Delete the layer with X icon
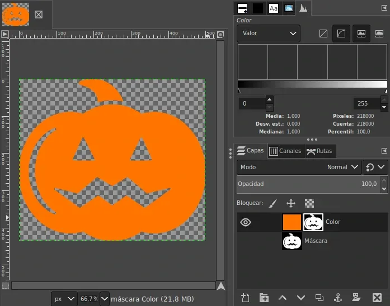 point(377,298)
